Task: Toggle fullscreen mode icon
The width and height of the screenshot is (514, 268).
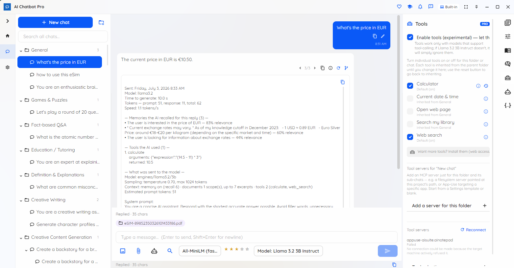Action: (466, 7)
